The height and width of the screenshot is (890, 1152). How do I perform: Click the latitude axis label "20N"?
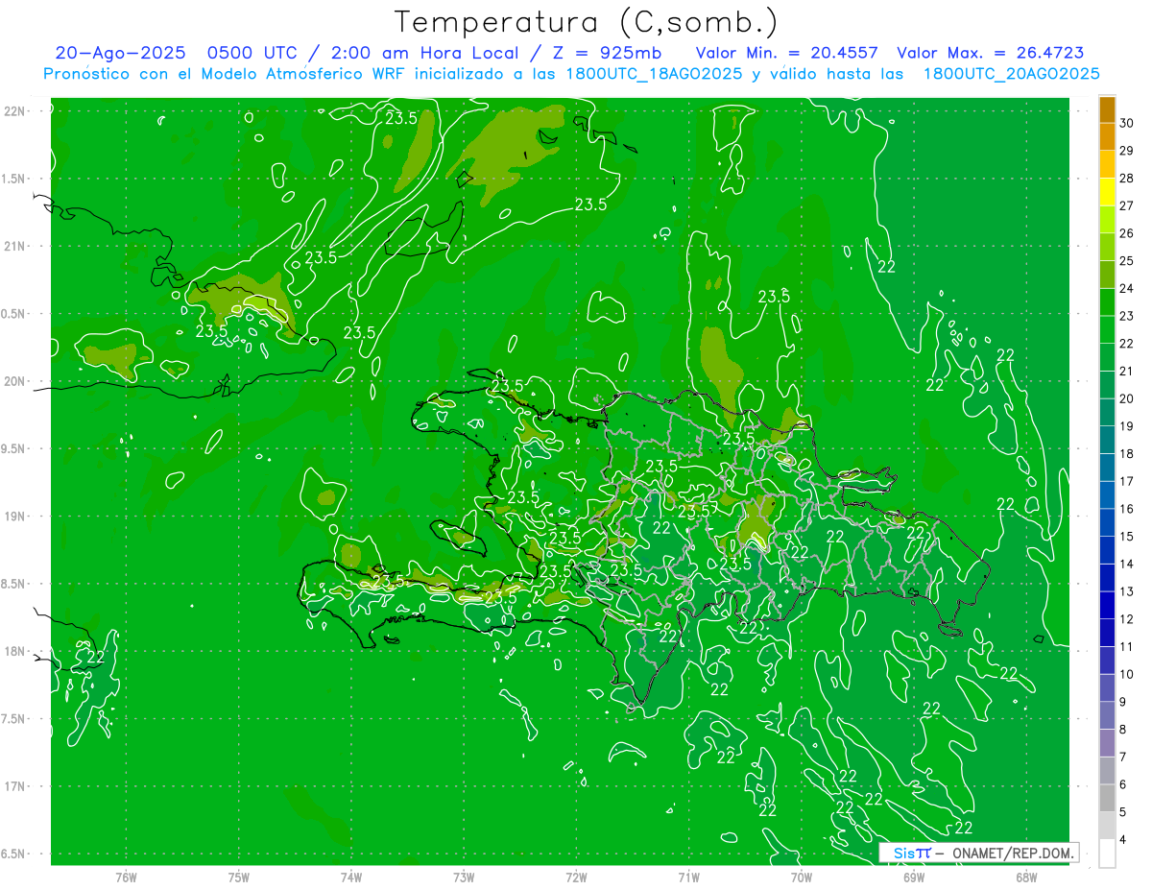coord(14,381)
